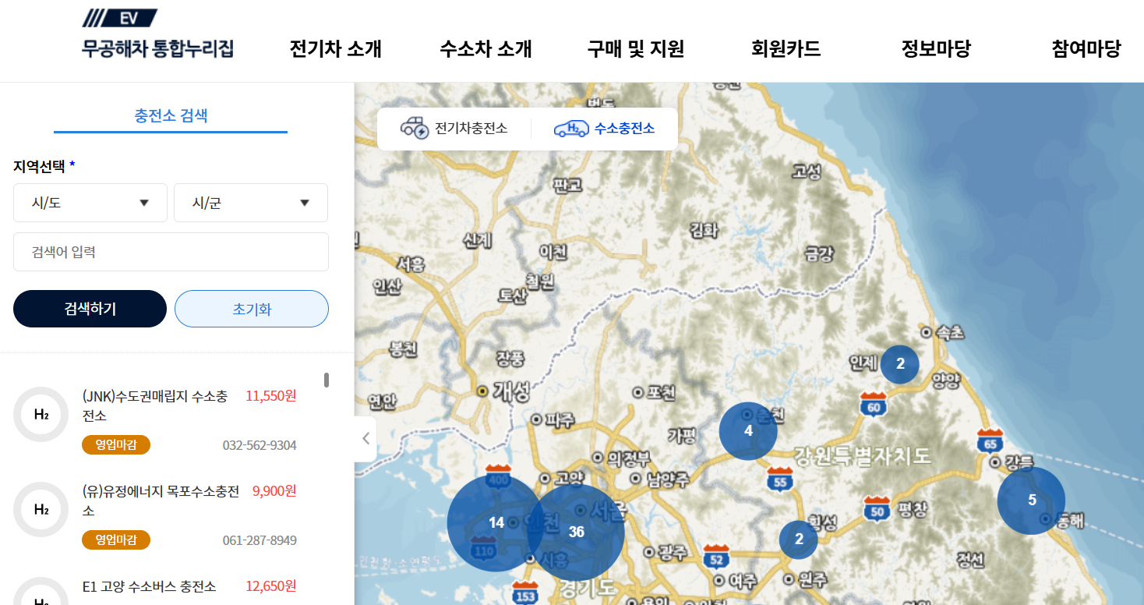Open the map cluster marker showing 14
Screen dimensions: 1144x605
(496, 522)
